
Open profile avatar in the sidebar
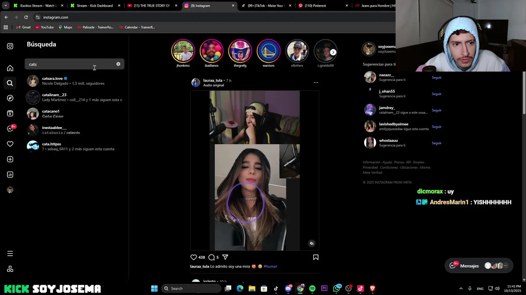pyautogui.click(x=10, y=190)
